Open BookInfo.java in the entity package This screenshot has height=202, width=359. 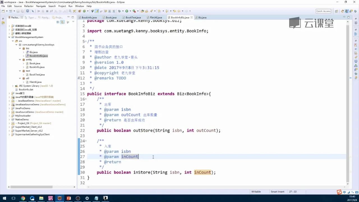(37, 67)
